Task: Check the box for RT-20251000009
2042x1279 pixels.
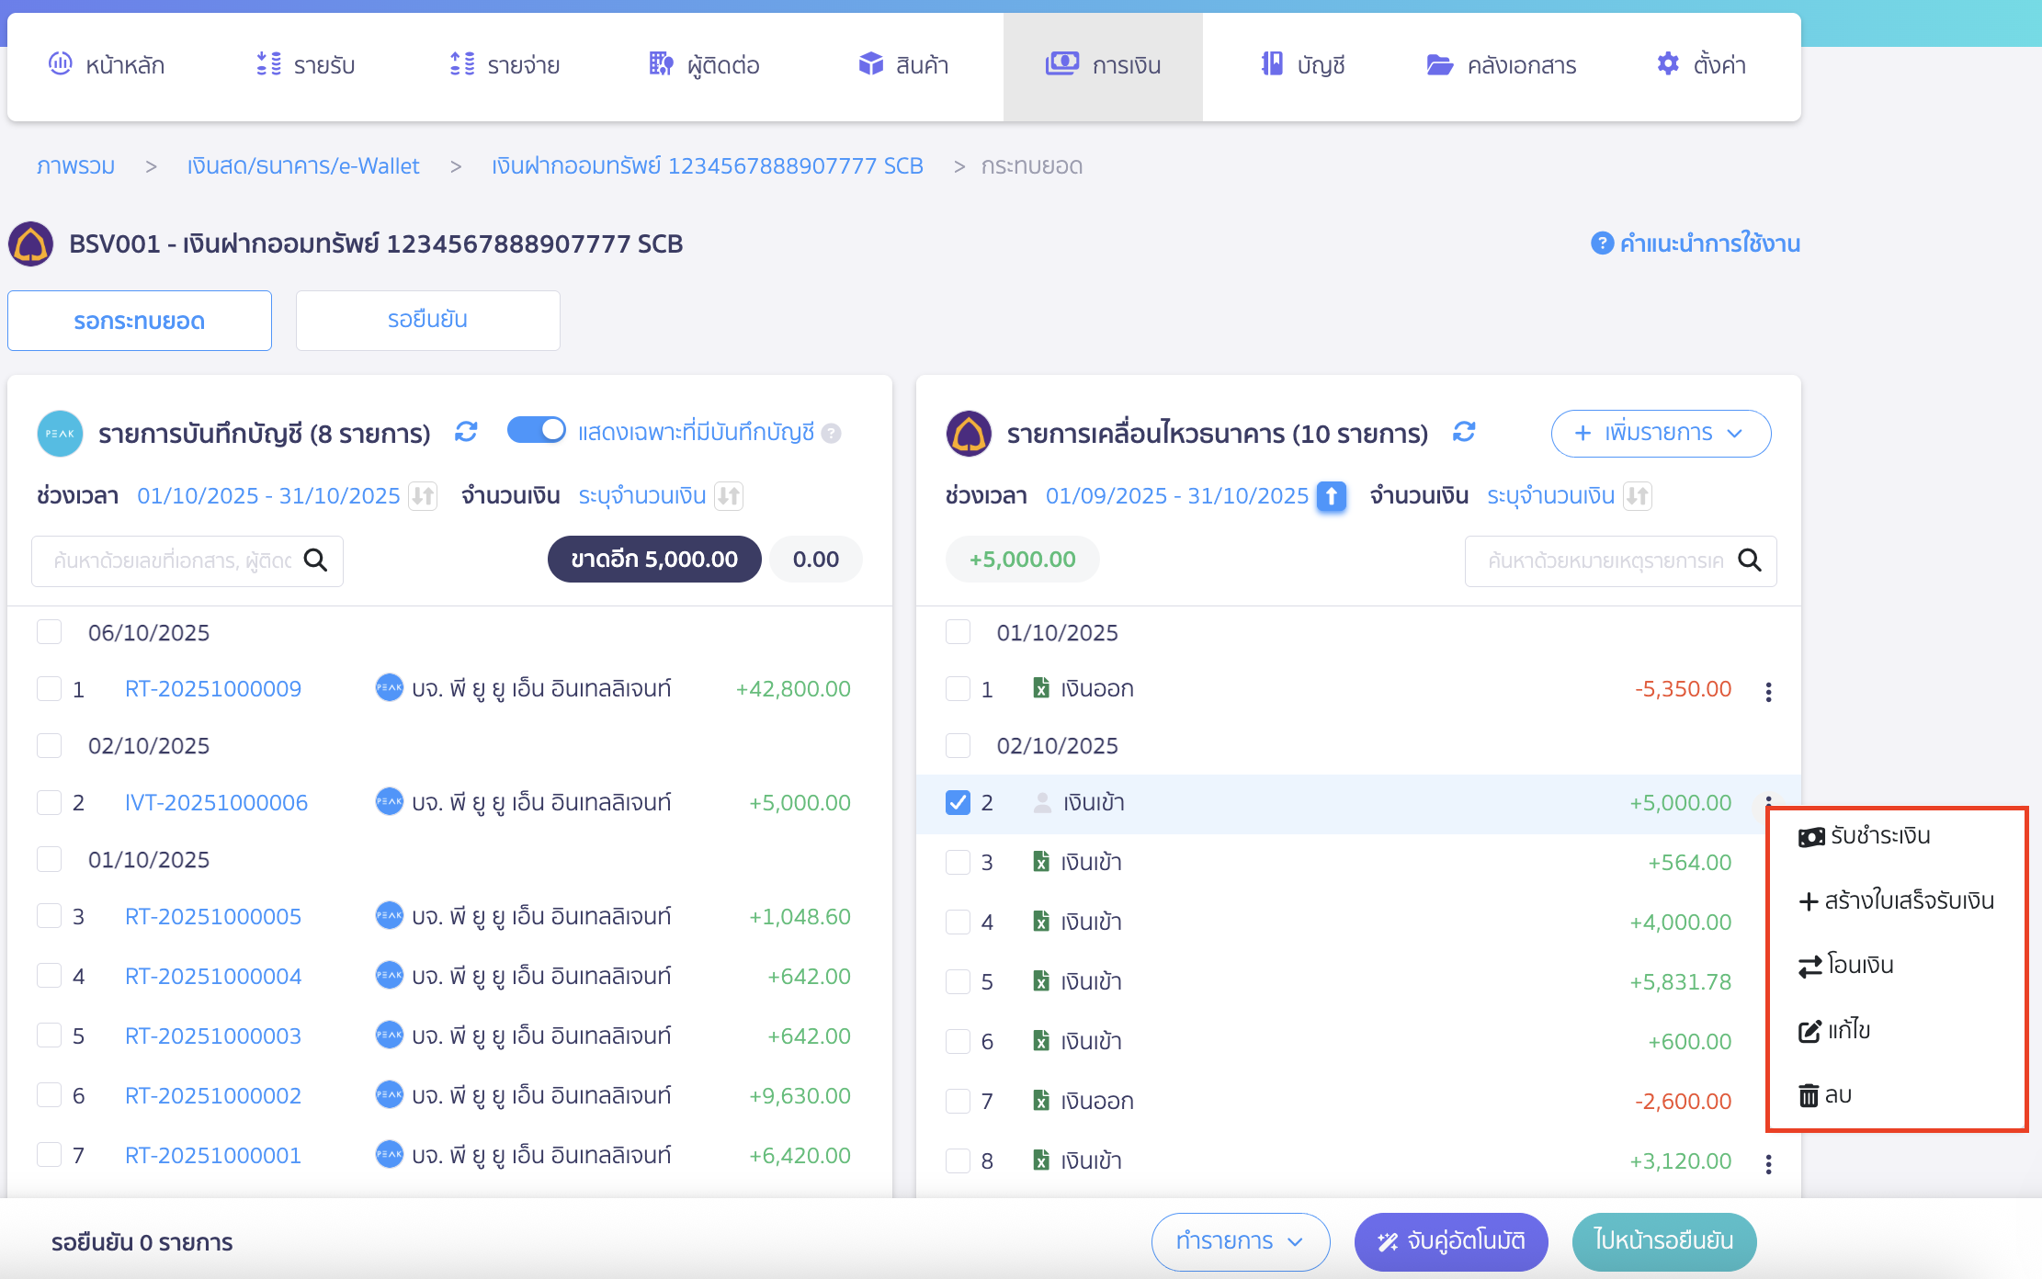Action: click(x=49, y=689)
